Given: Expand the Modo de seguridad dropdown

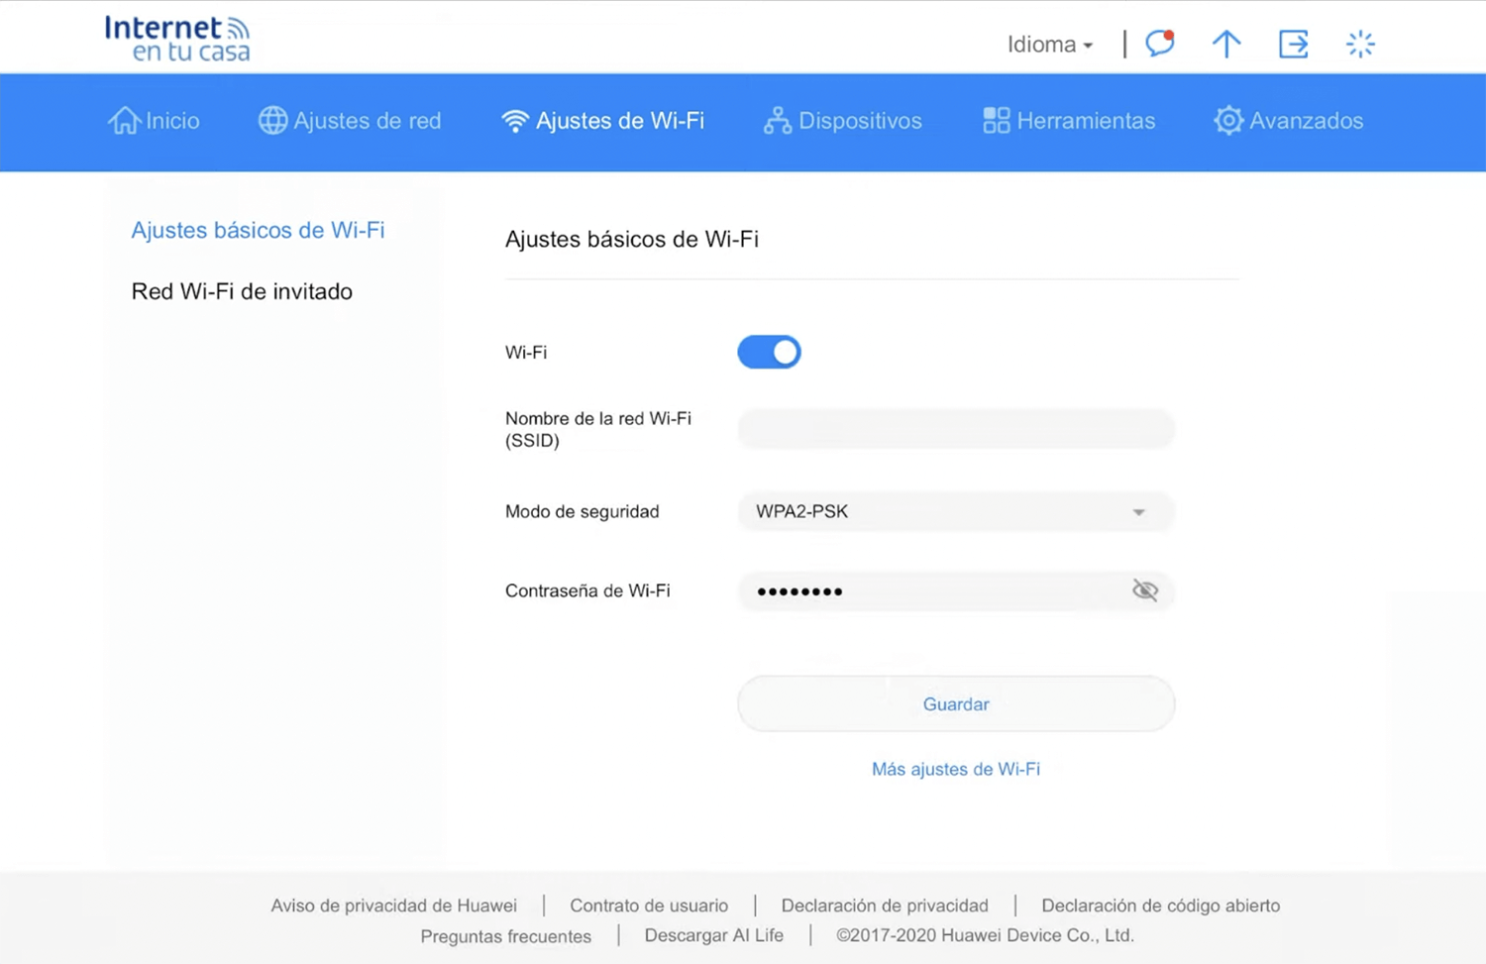Looking at the screenshot, I should pos(955,512).
